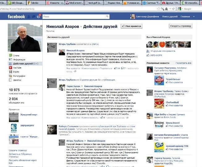The image size is (202, 167).
Task: Switch to the 50 способо... browser tab
Action: pyautogui.click(x=190, y=3)
